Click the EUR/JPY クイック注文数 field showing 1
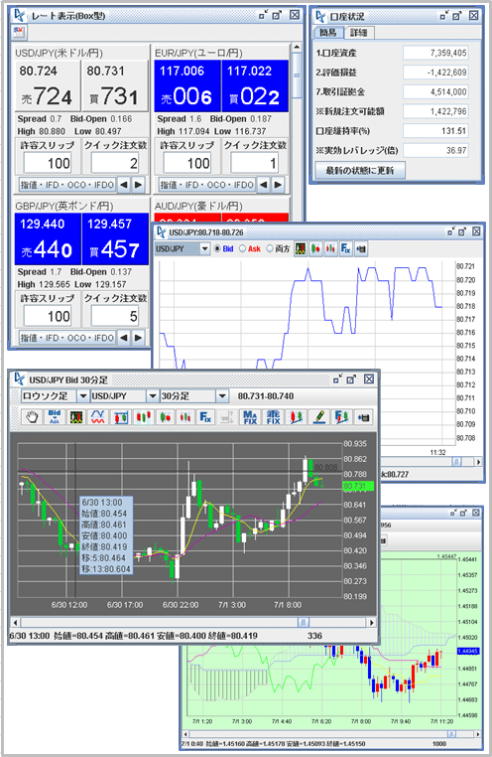 (255, 163)
